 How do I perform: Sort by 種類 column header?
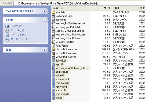pos(125,8)
